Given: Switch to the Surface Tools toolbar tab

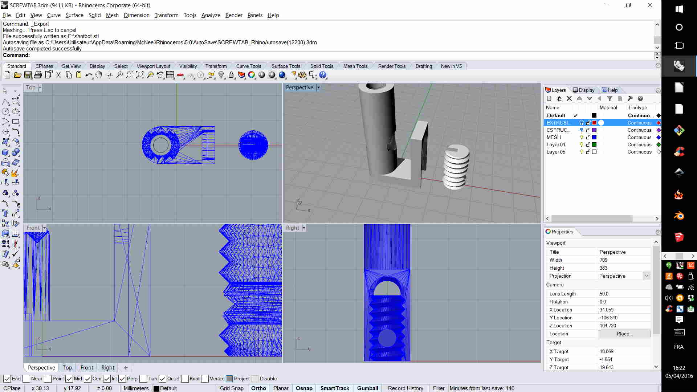Looking at the screenshot, I should point(286,66).
